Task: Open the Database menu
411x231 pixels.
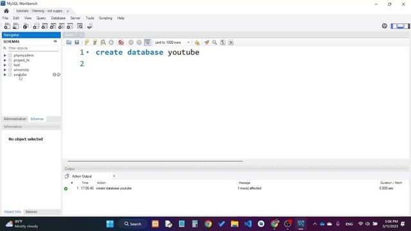Action: click(x=58, y=18)
